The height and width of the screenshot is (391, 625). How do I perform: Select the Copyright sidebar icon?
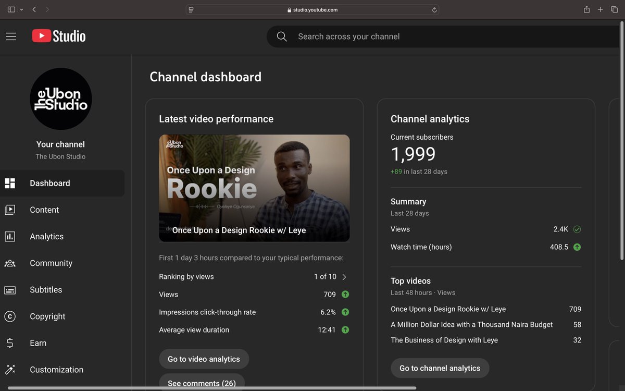pos(9,316)
